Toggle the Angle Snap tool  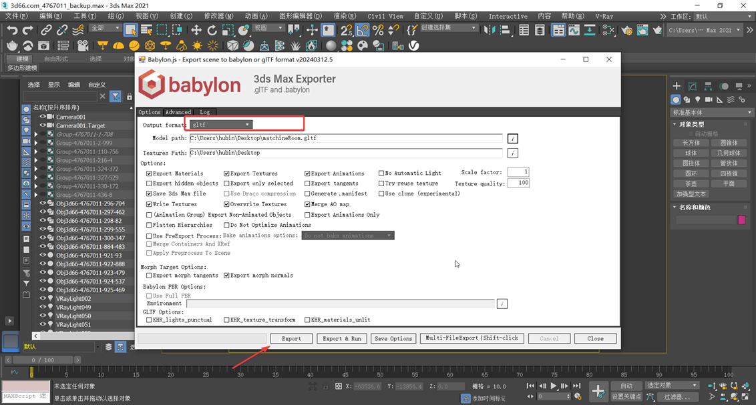tap(363, 30)
